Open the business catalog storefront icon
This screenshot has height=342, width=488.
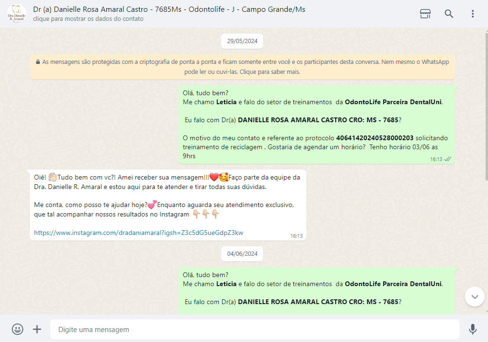coord(425,14)
